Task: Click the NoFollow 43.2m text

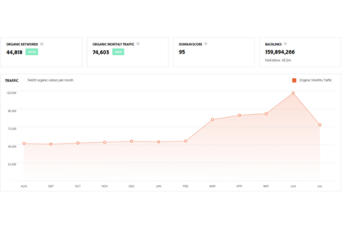Action: point(278,60)
